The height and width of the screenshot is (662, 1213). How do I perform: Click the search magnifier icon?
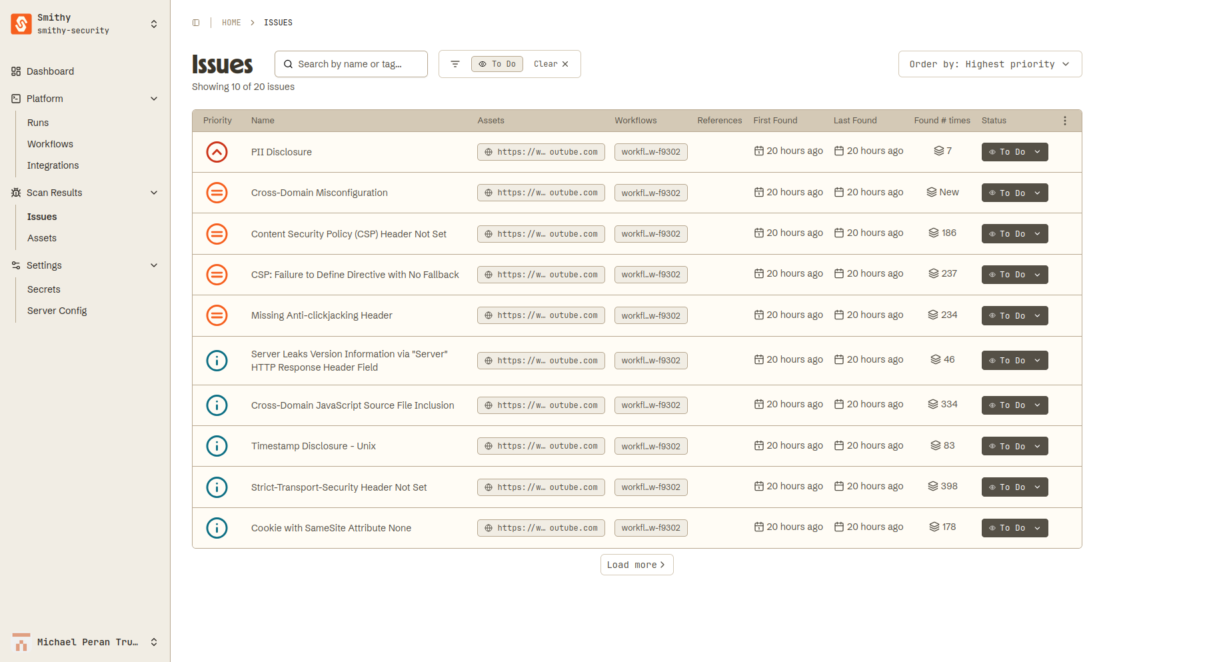(x=289, y=64)
